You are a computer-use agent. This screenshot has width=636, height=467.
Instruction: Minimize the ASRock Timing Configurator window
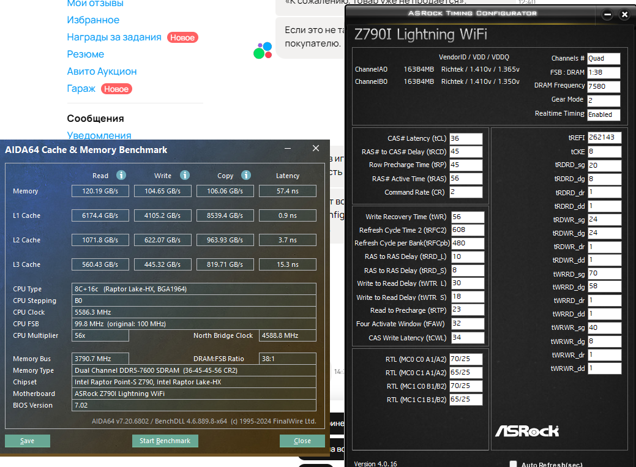607,15
